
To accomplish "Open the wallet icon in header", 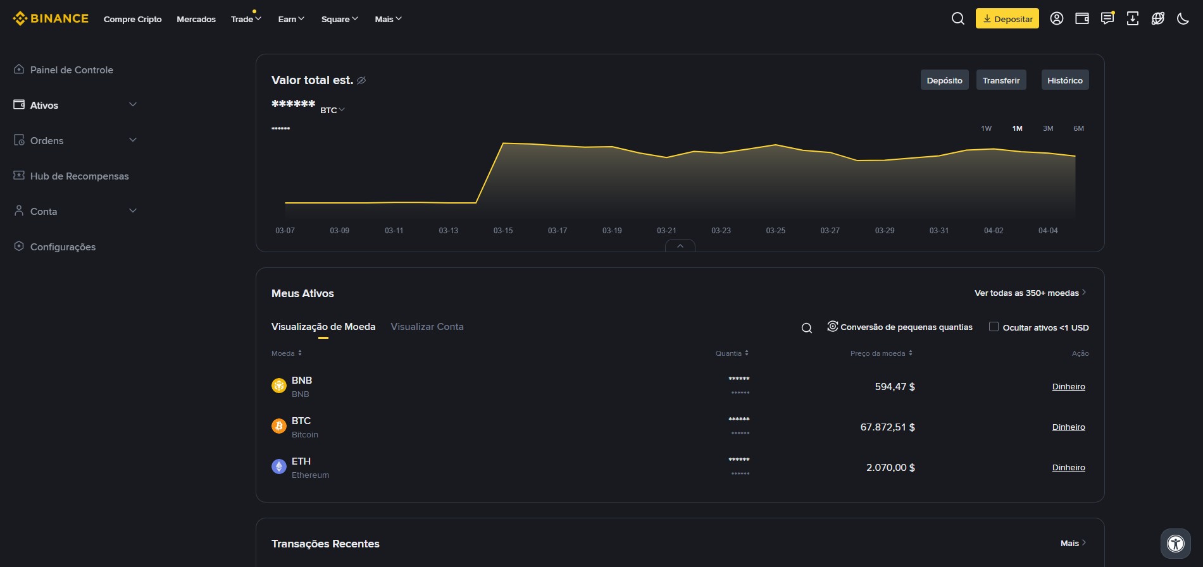I will point(1082,18).
